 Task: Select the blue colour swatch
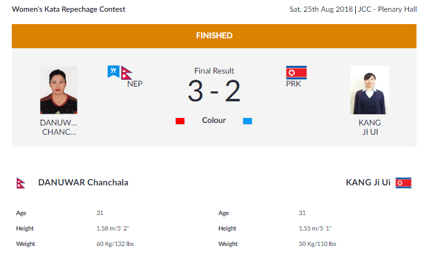click(x=248, y=121)
